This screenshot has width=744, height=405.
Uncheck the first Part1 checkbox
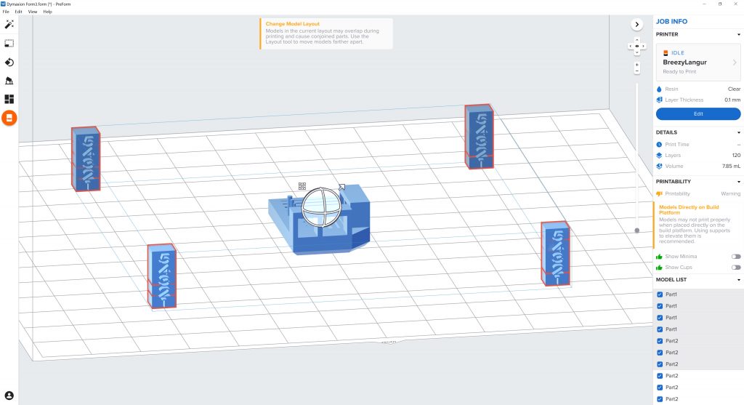tap(660, 294)
